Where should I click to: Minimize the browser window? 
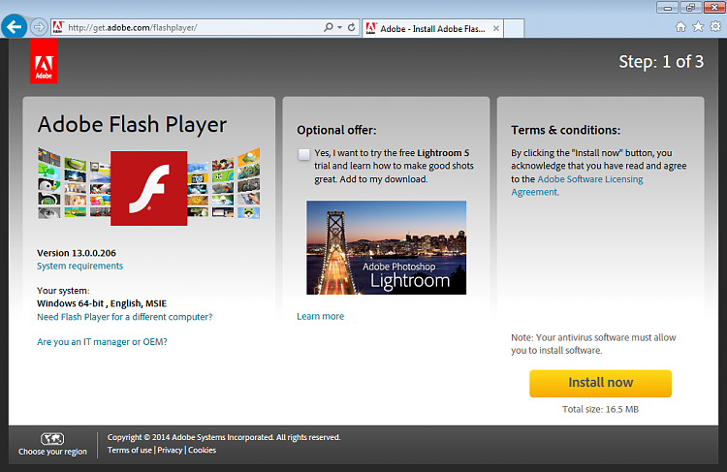[x=667, y=8]
